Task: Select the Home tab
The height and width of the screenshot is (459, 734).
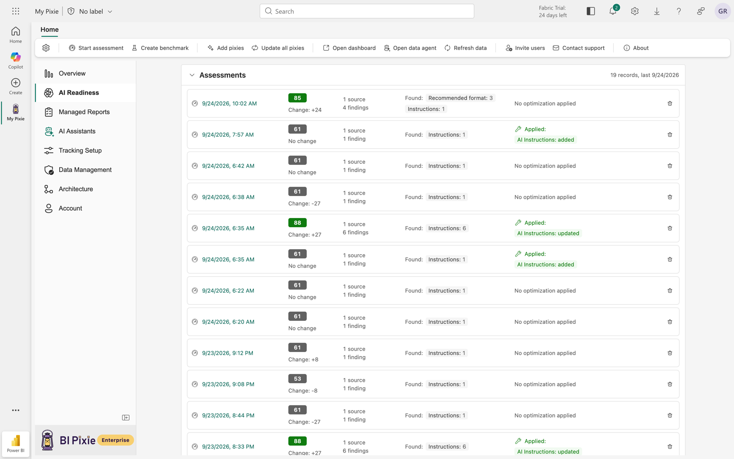Action: click(50, 29)
